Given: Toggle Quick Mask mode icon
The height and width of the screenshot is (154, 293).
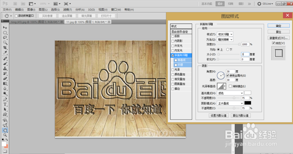Looking at the screenshot, I should (x=5, y=151).
